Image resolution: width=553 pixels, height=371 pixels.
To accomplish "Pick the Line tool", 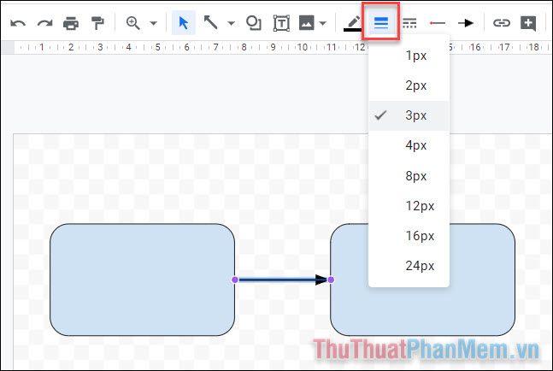I will tap(210, 22).
